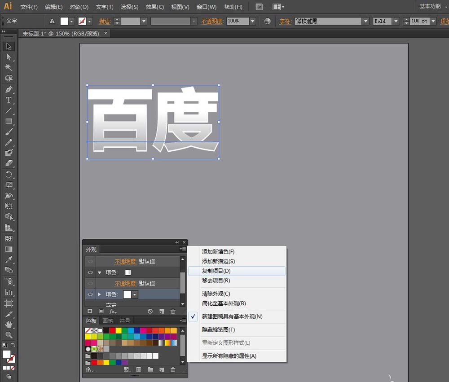Open the 100 pt font size dropdown

[x=433, y=21]
